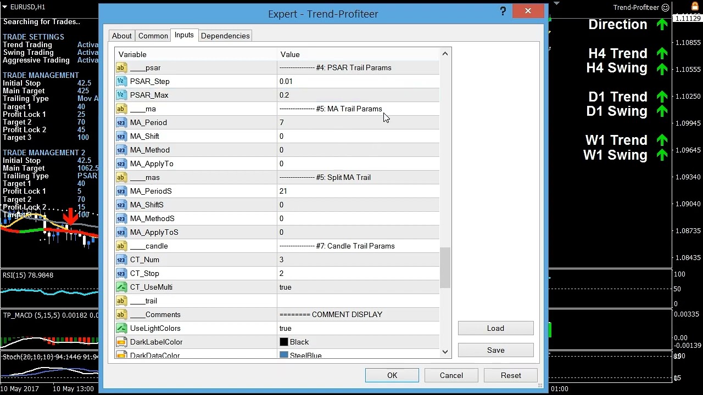Image resolution: width=703 pixels, height=395 pixels.
Task: Click the string icon beside ____candle
Action: click(121, 246)
